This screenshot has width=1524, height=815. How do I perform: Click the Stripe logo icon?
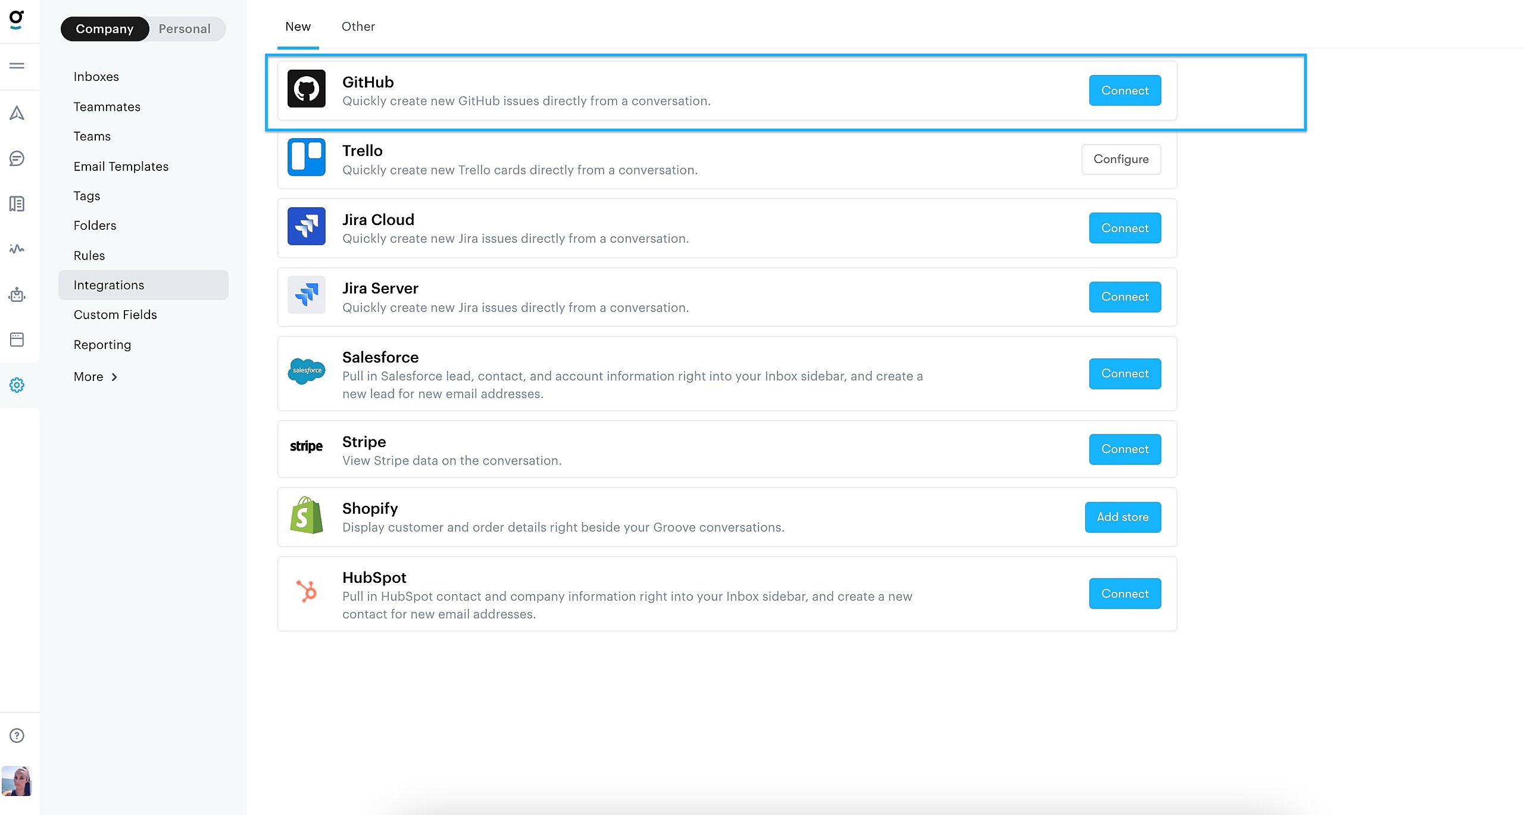pos(307,446)
